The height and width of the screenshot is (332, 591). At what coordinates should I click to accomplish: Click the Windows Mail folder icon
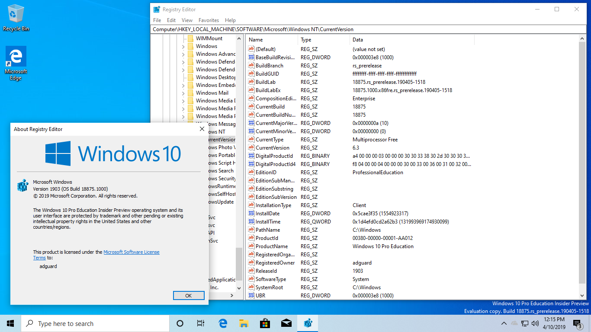[x=190, y=93]
